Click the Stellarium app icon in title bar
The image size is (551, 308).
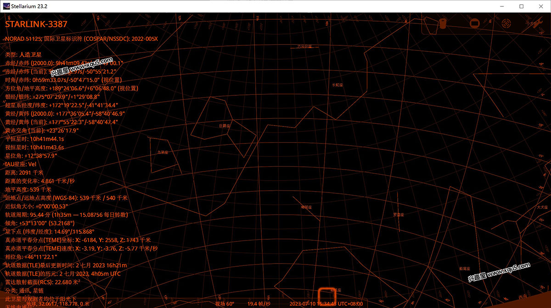[x=6, y=6]
